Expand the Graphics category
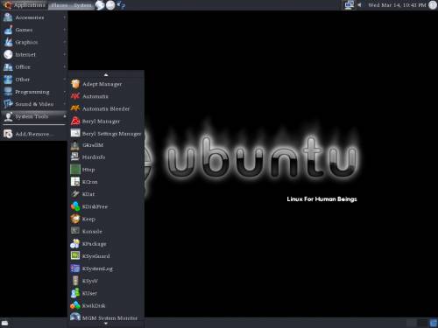The image size is (438, 328). point(34,42)
